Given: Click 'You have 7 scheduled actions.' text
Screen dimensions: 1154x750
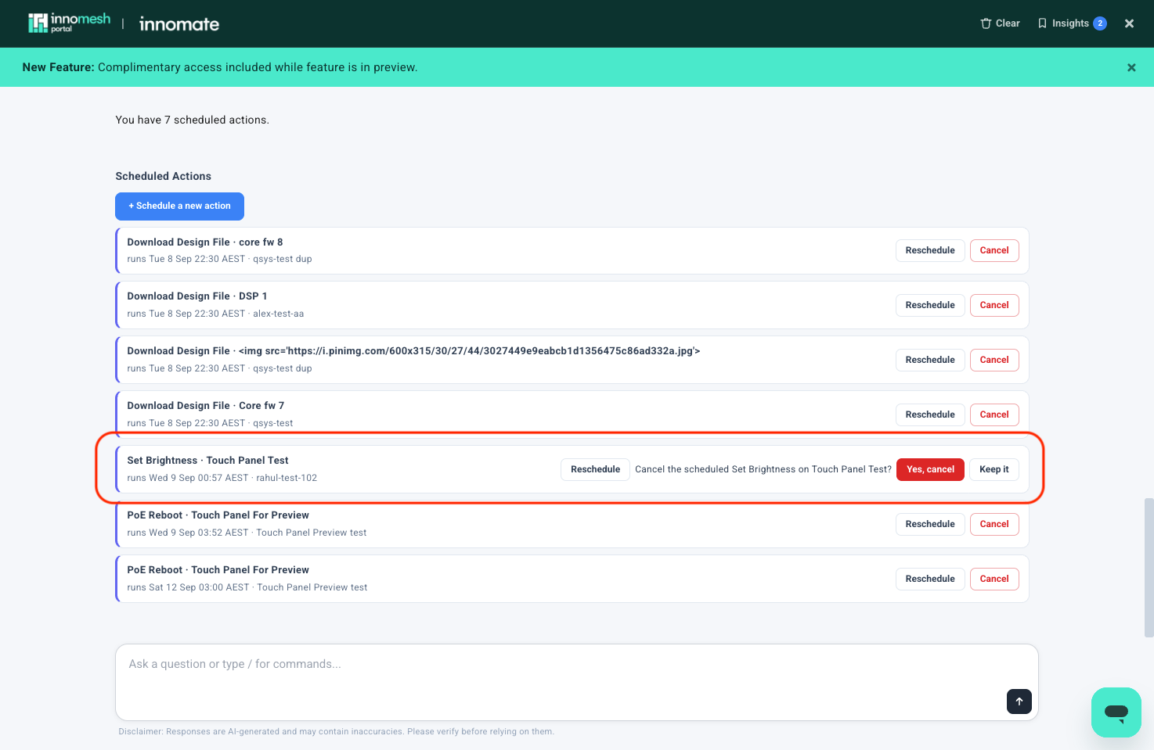Looking at the screenshot, I should click(x=192, y=120).
